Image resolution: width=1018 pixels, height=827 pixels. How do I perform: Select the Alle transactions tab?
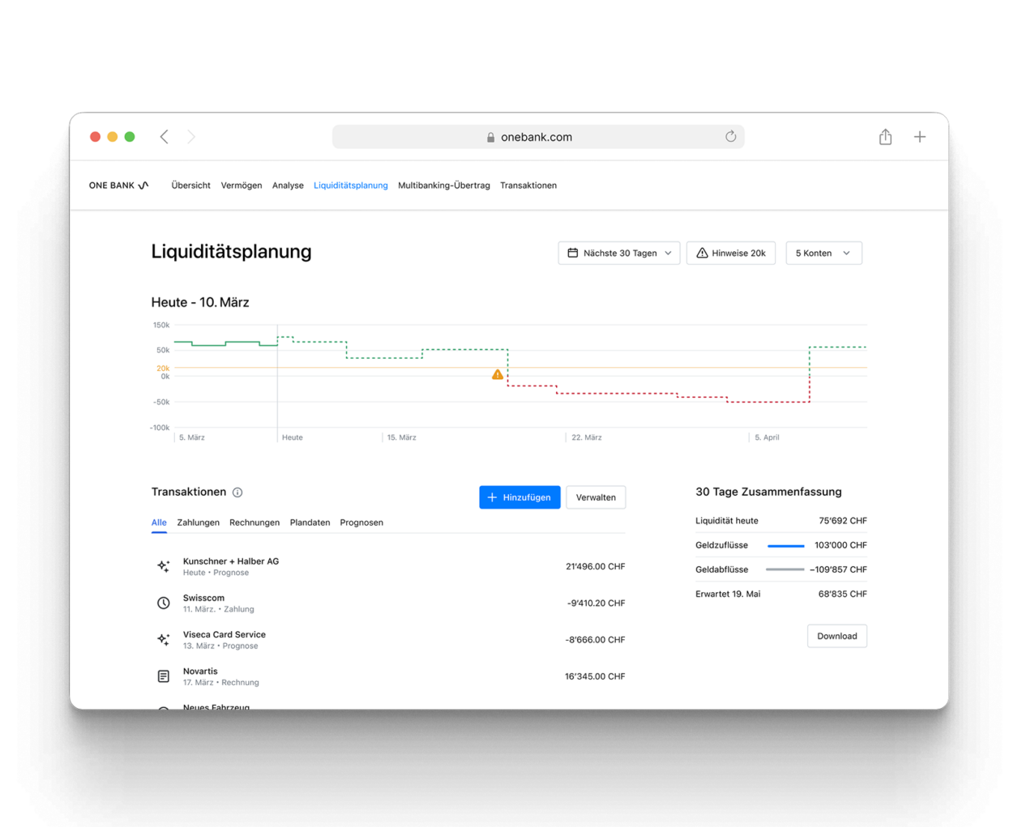(x=159, y=523)
